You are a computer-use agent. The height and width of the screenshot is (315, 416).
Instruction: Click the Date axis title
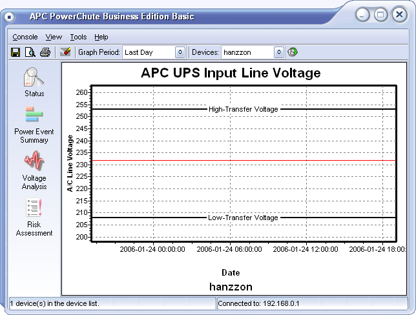click(x=231, y=272)
